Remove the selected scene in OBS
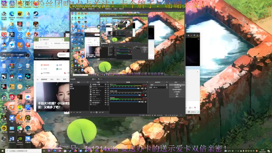The width and height of the screenshot is (272, 153). click(74, 113)
